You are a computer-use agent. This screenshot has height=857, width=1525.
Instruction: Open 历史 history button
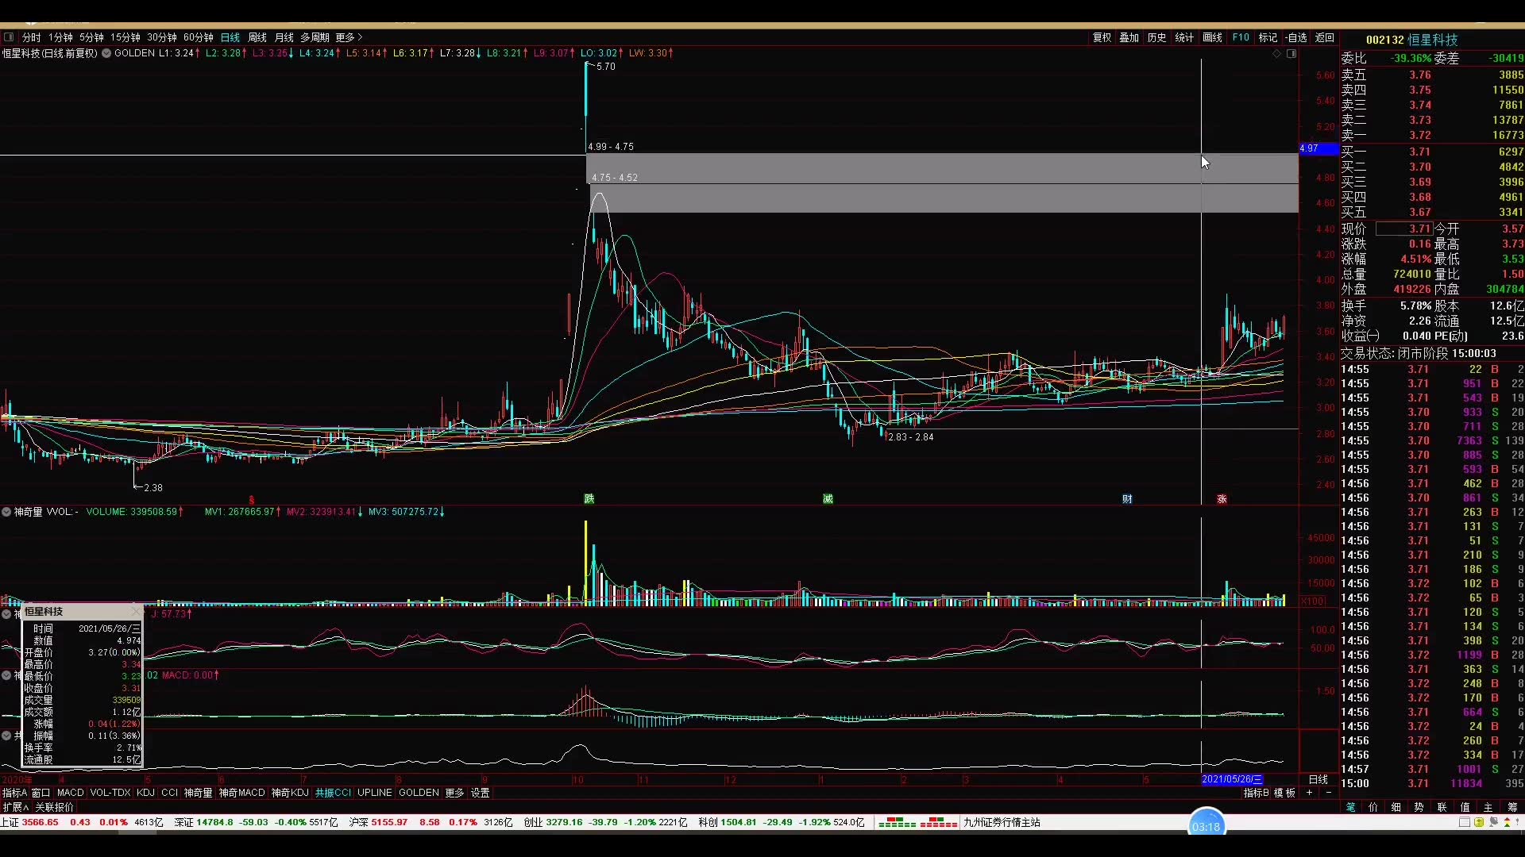(x=1157, y=37)
